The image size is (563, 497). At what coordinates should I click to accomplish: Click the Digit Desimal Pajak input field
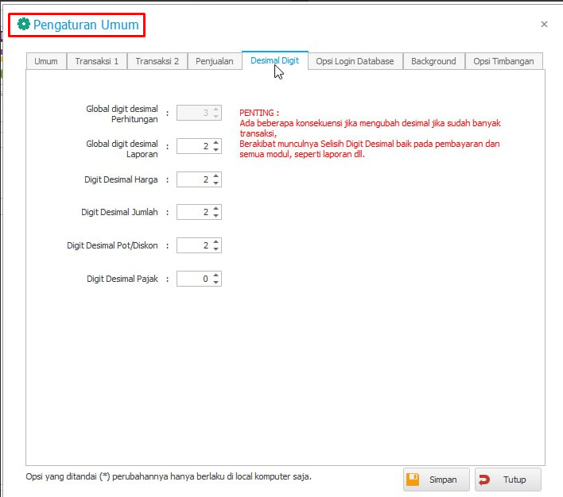[x=193, y=279]
